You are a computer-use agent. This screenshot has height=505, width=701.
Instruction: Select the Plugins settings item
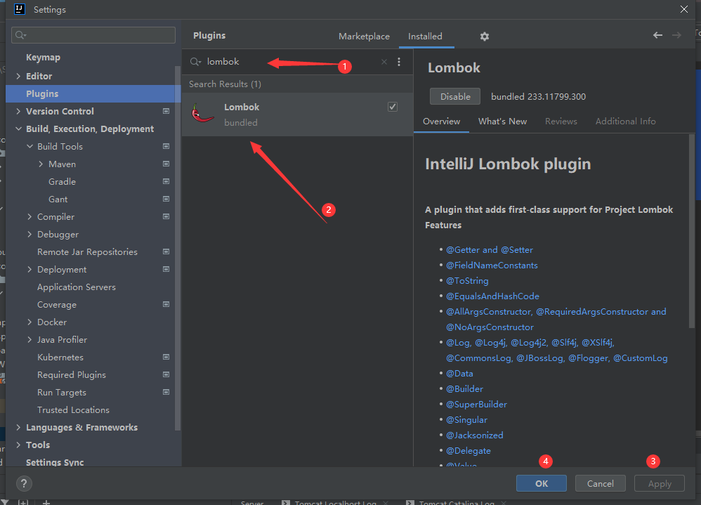[x=93, y=93]
